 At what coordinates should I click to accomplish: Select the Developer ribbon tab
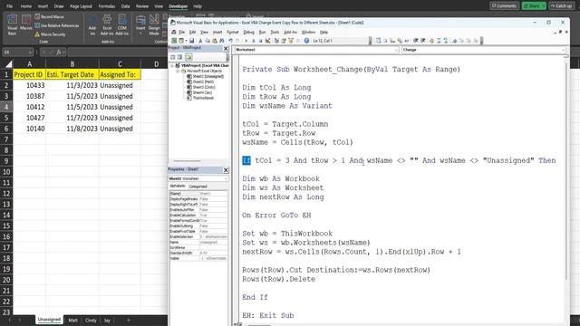pyautogui.click(x=178, y=6)
